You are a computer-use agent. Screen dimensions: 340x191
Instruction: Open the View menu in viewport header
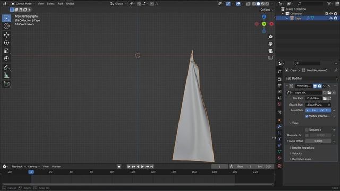point(40,4)
